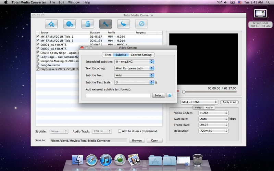Viewport: 274px width, 171px height.
Task: Toggle checkbox for 00005_w1440.MTS
Action: point(38,49)
